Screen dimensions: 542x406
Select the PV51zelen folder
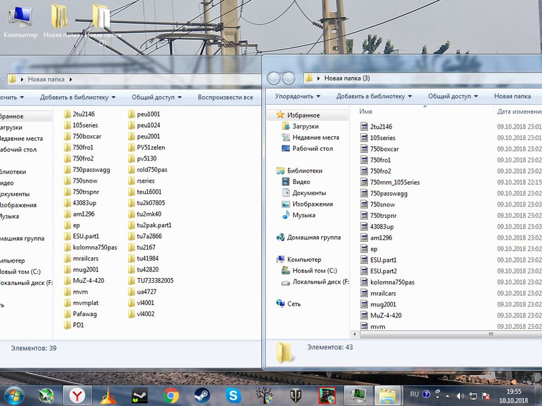(x=150, y=147)
